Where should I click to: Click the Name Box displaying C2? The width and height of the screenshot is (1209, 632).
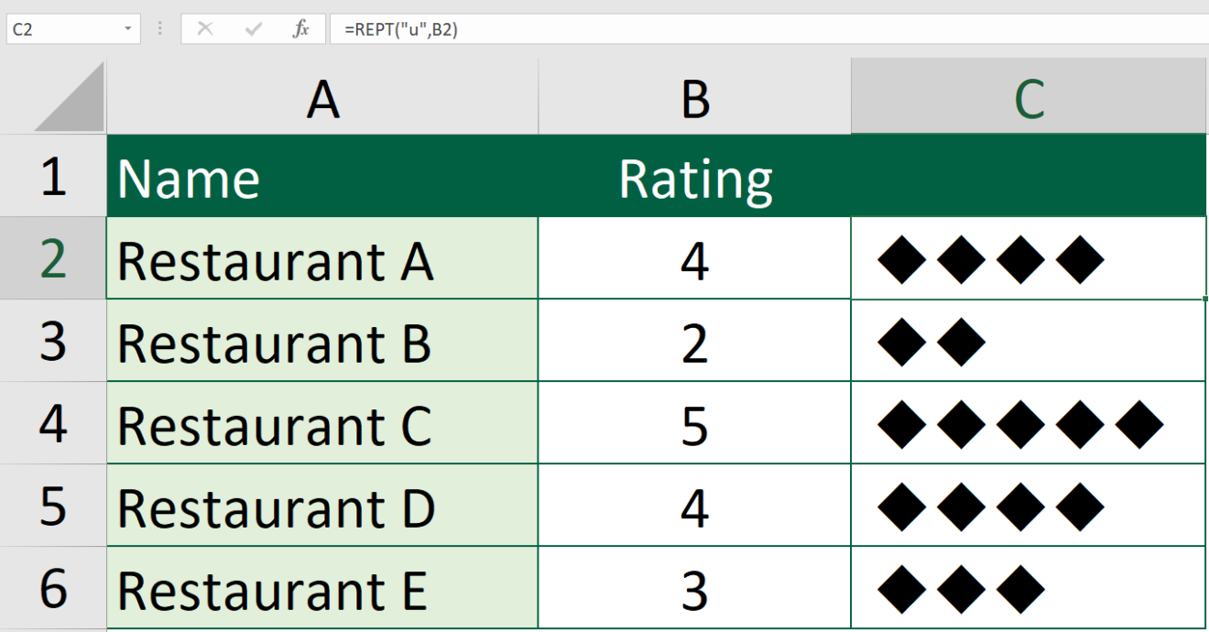[x=64, y=27]
